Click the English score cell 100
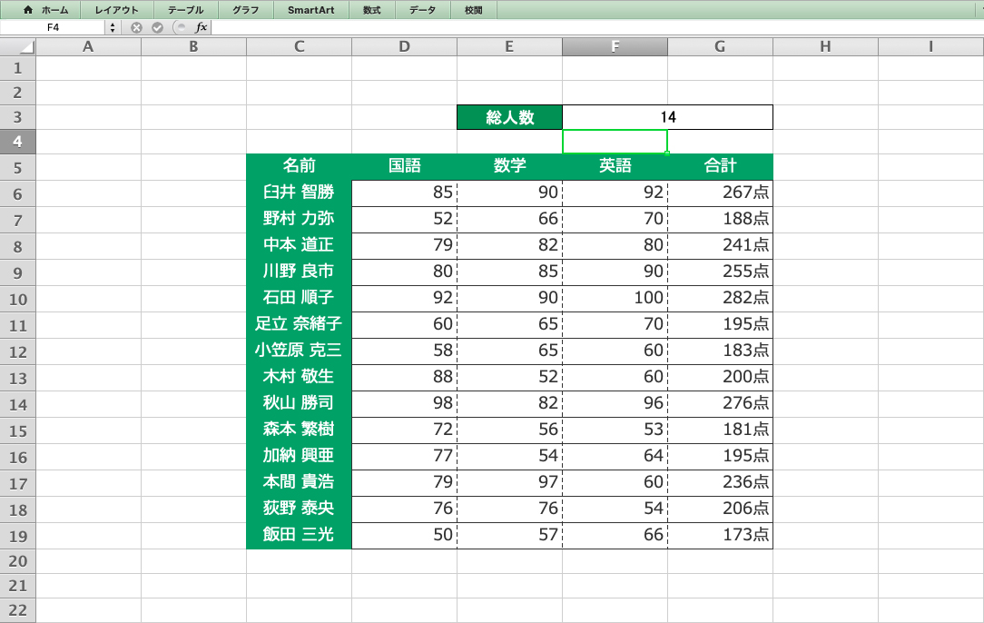The height and width of the screenshot is (623, 984). pyautogui.click(x=615, y=298)
